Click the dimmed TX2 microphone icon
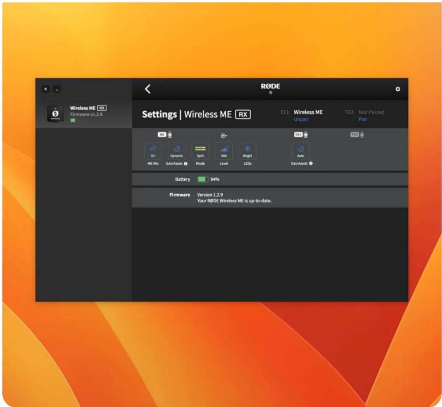This screenshot has height=407, width=442. [x=357, y=135]
